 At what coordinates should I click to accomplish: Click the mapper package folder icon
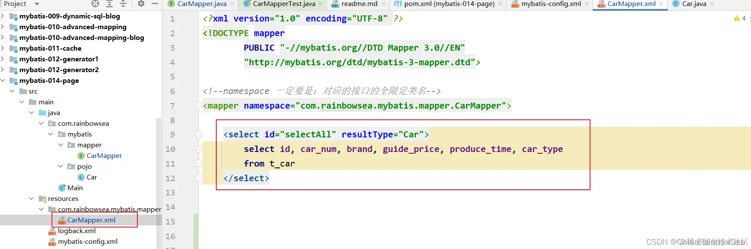point(71,145)
